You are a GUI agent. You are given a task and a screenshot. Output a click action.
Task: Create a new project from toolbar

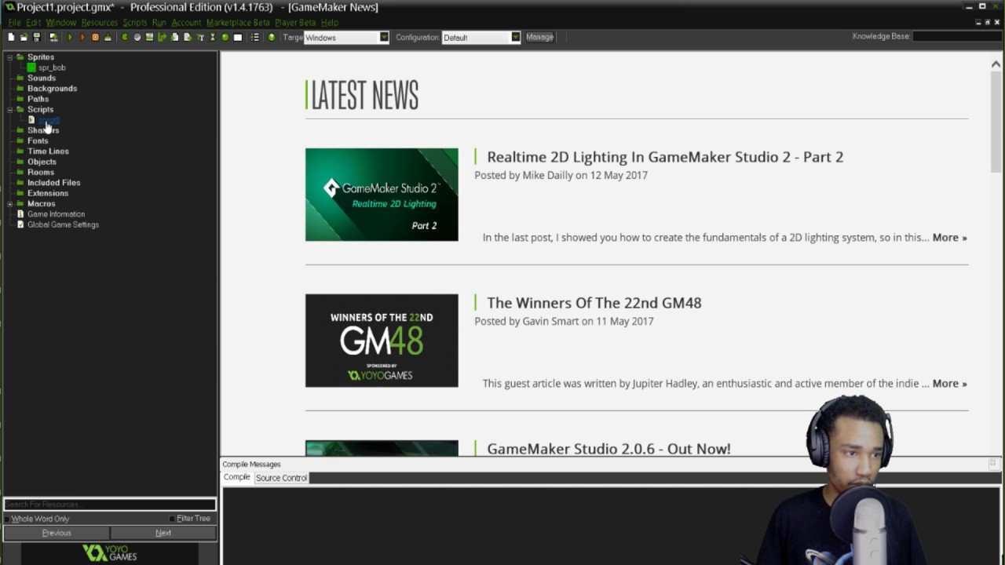coord(11,37)
